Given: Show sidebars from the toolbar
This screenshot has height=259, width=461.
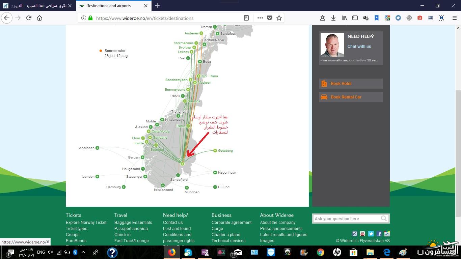Looking at the screenshot, I should (355, 18).
